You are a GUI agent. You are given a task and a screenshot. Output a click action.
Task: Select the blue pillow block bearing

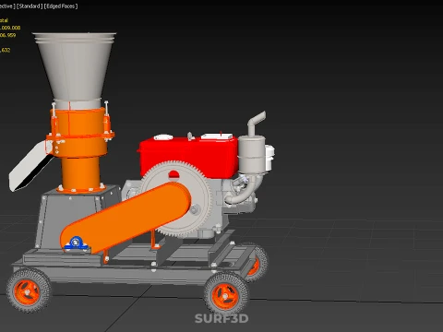[x=76, y=243]
